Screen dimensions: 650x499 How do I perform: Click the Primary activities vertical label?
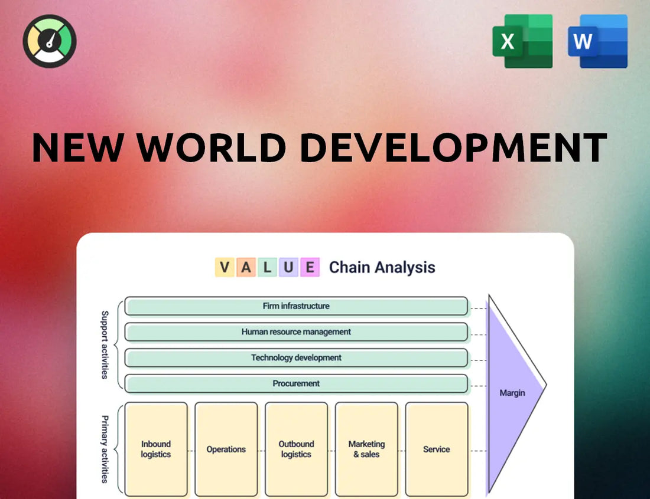coord(105,449)
